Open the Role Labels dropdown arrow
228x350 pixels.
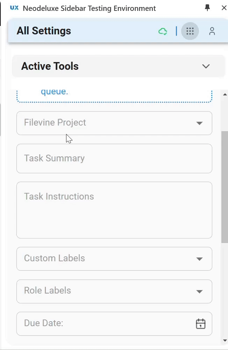click(199, 291)
